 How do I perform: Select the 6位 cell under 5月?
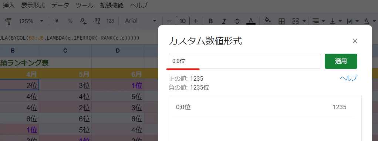click(65, 118)
